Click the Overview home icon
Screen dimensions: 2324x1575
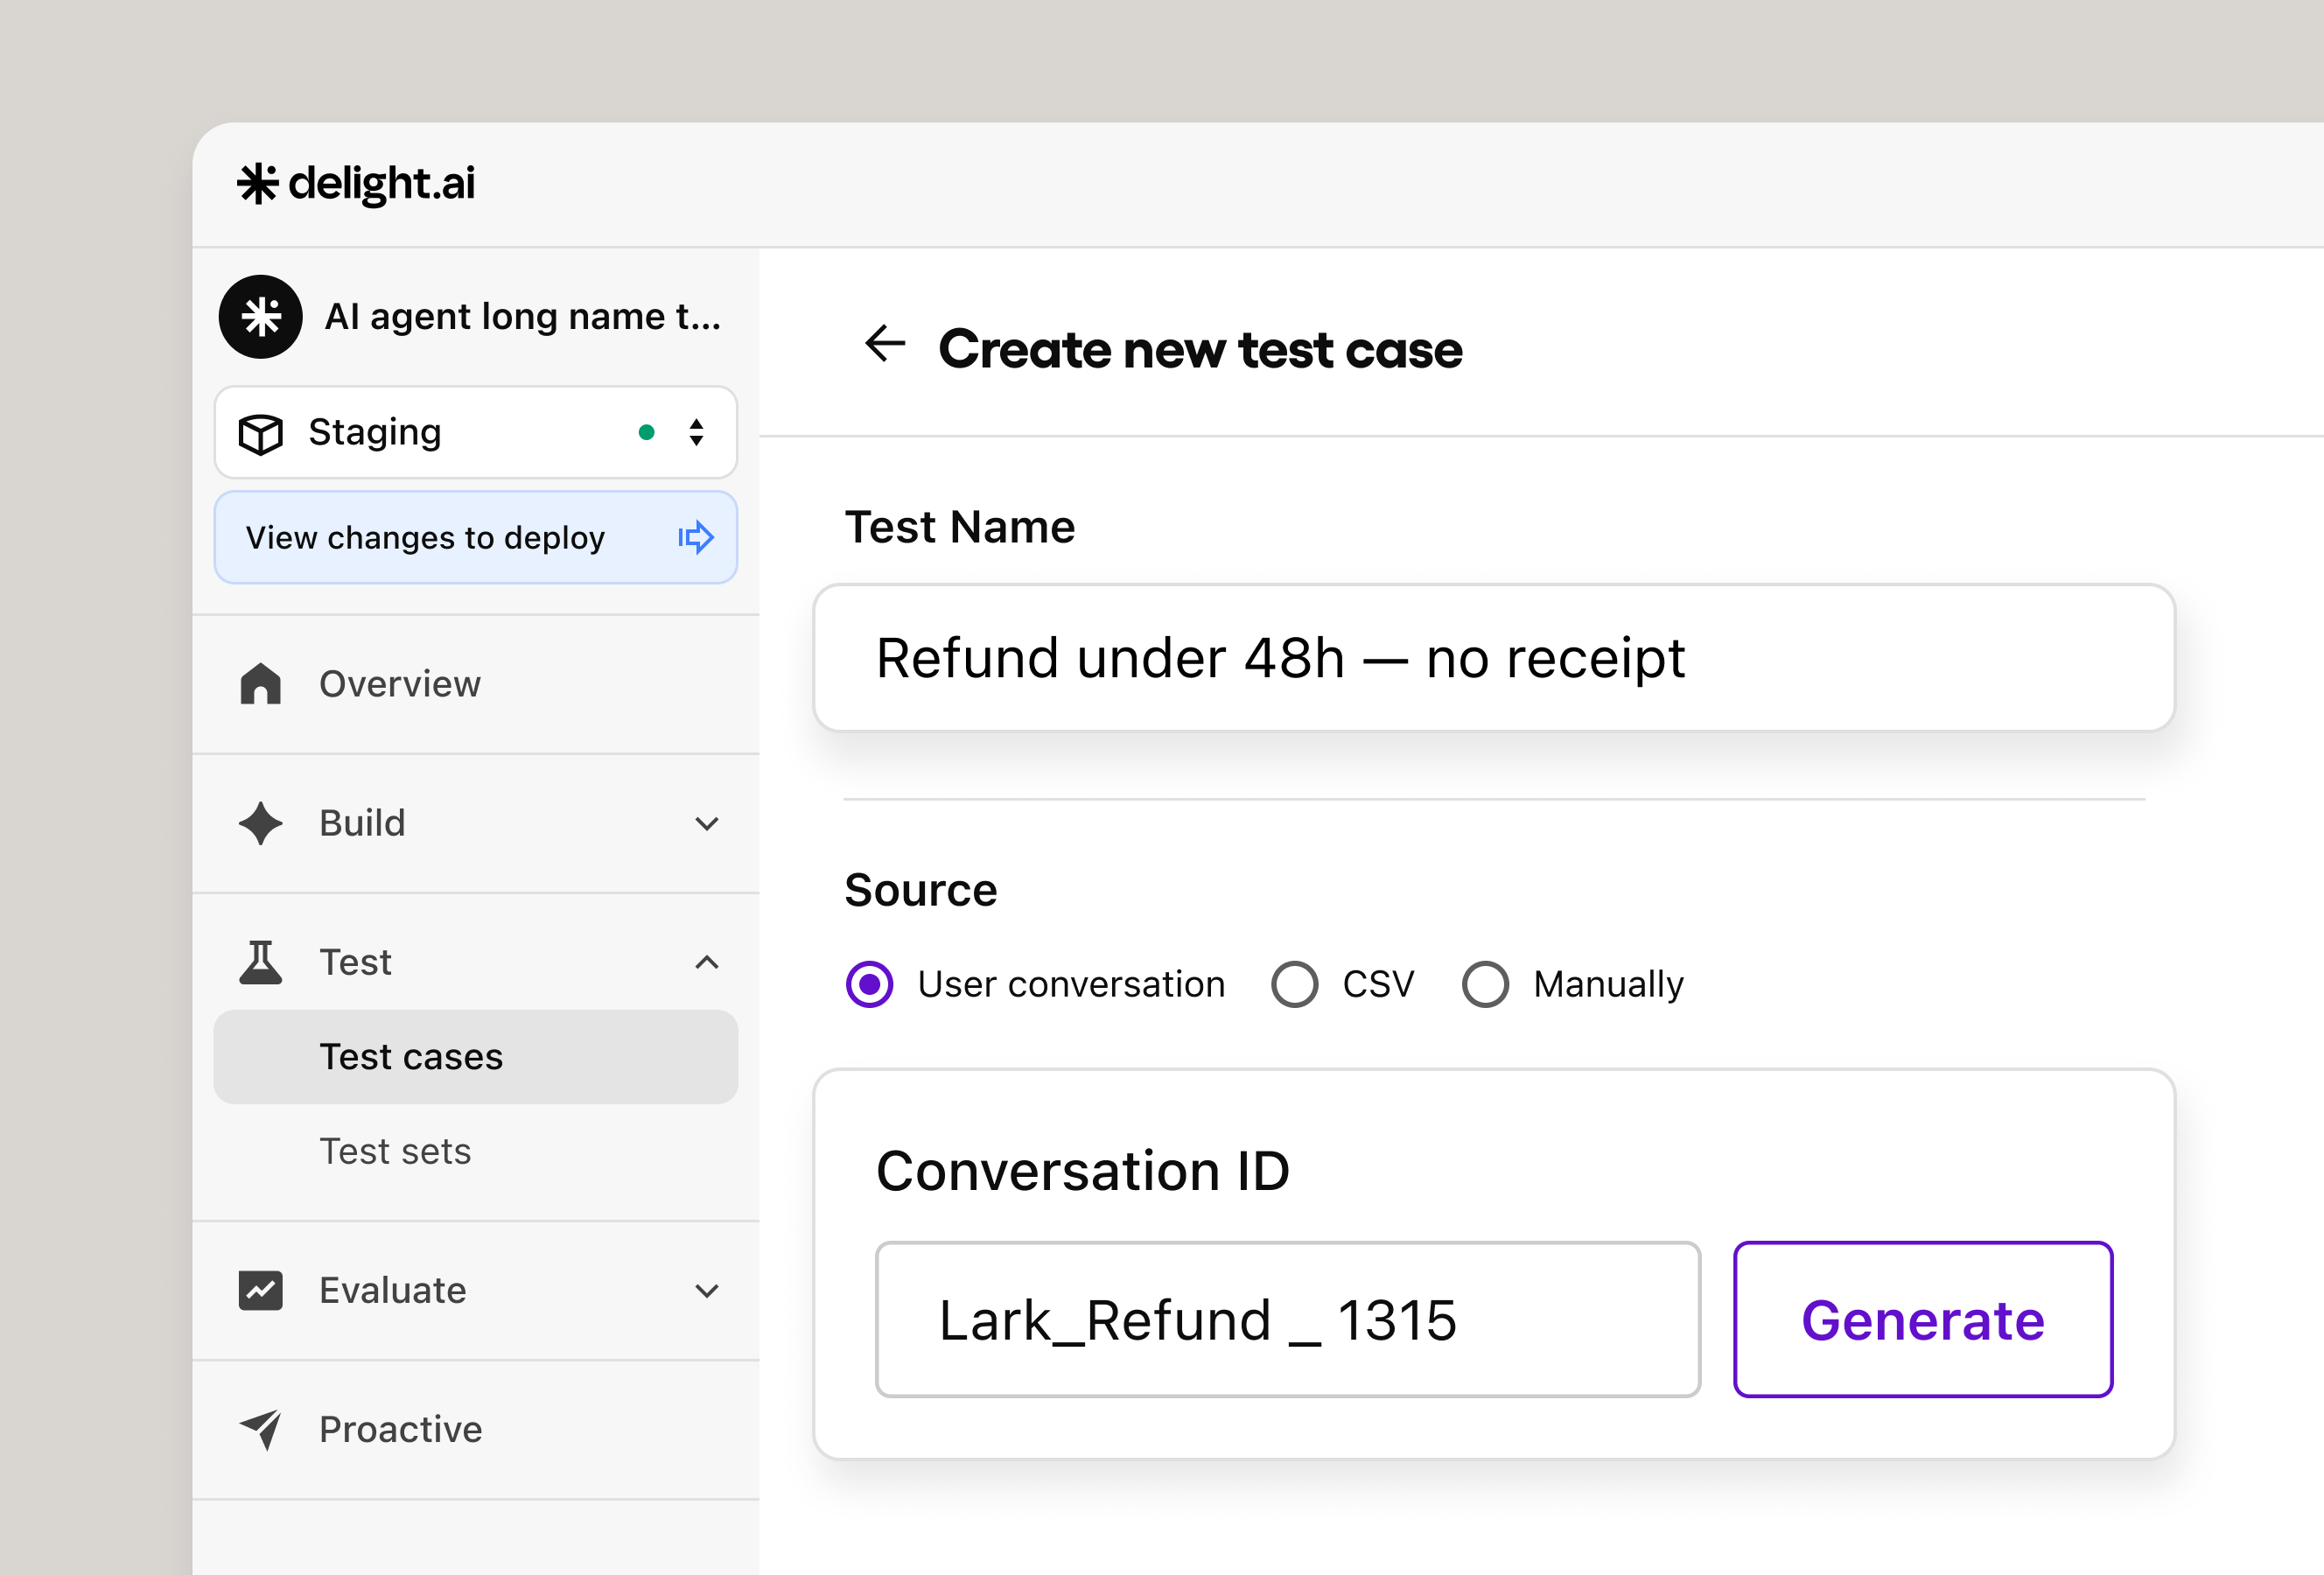coord(261,685)
